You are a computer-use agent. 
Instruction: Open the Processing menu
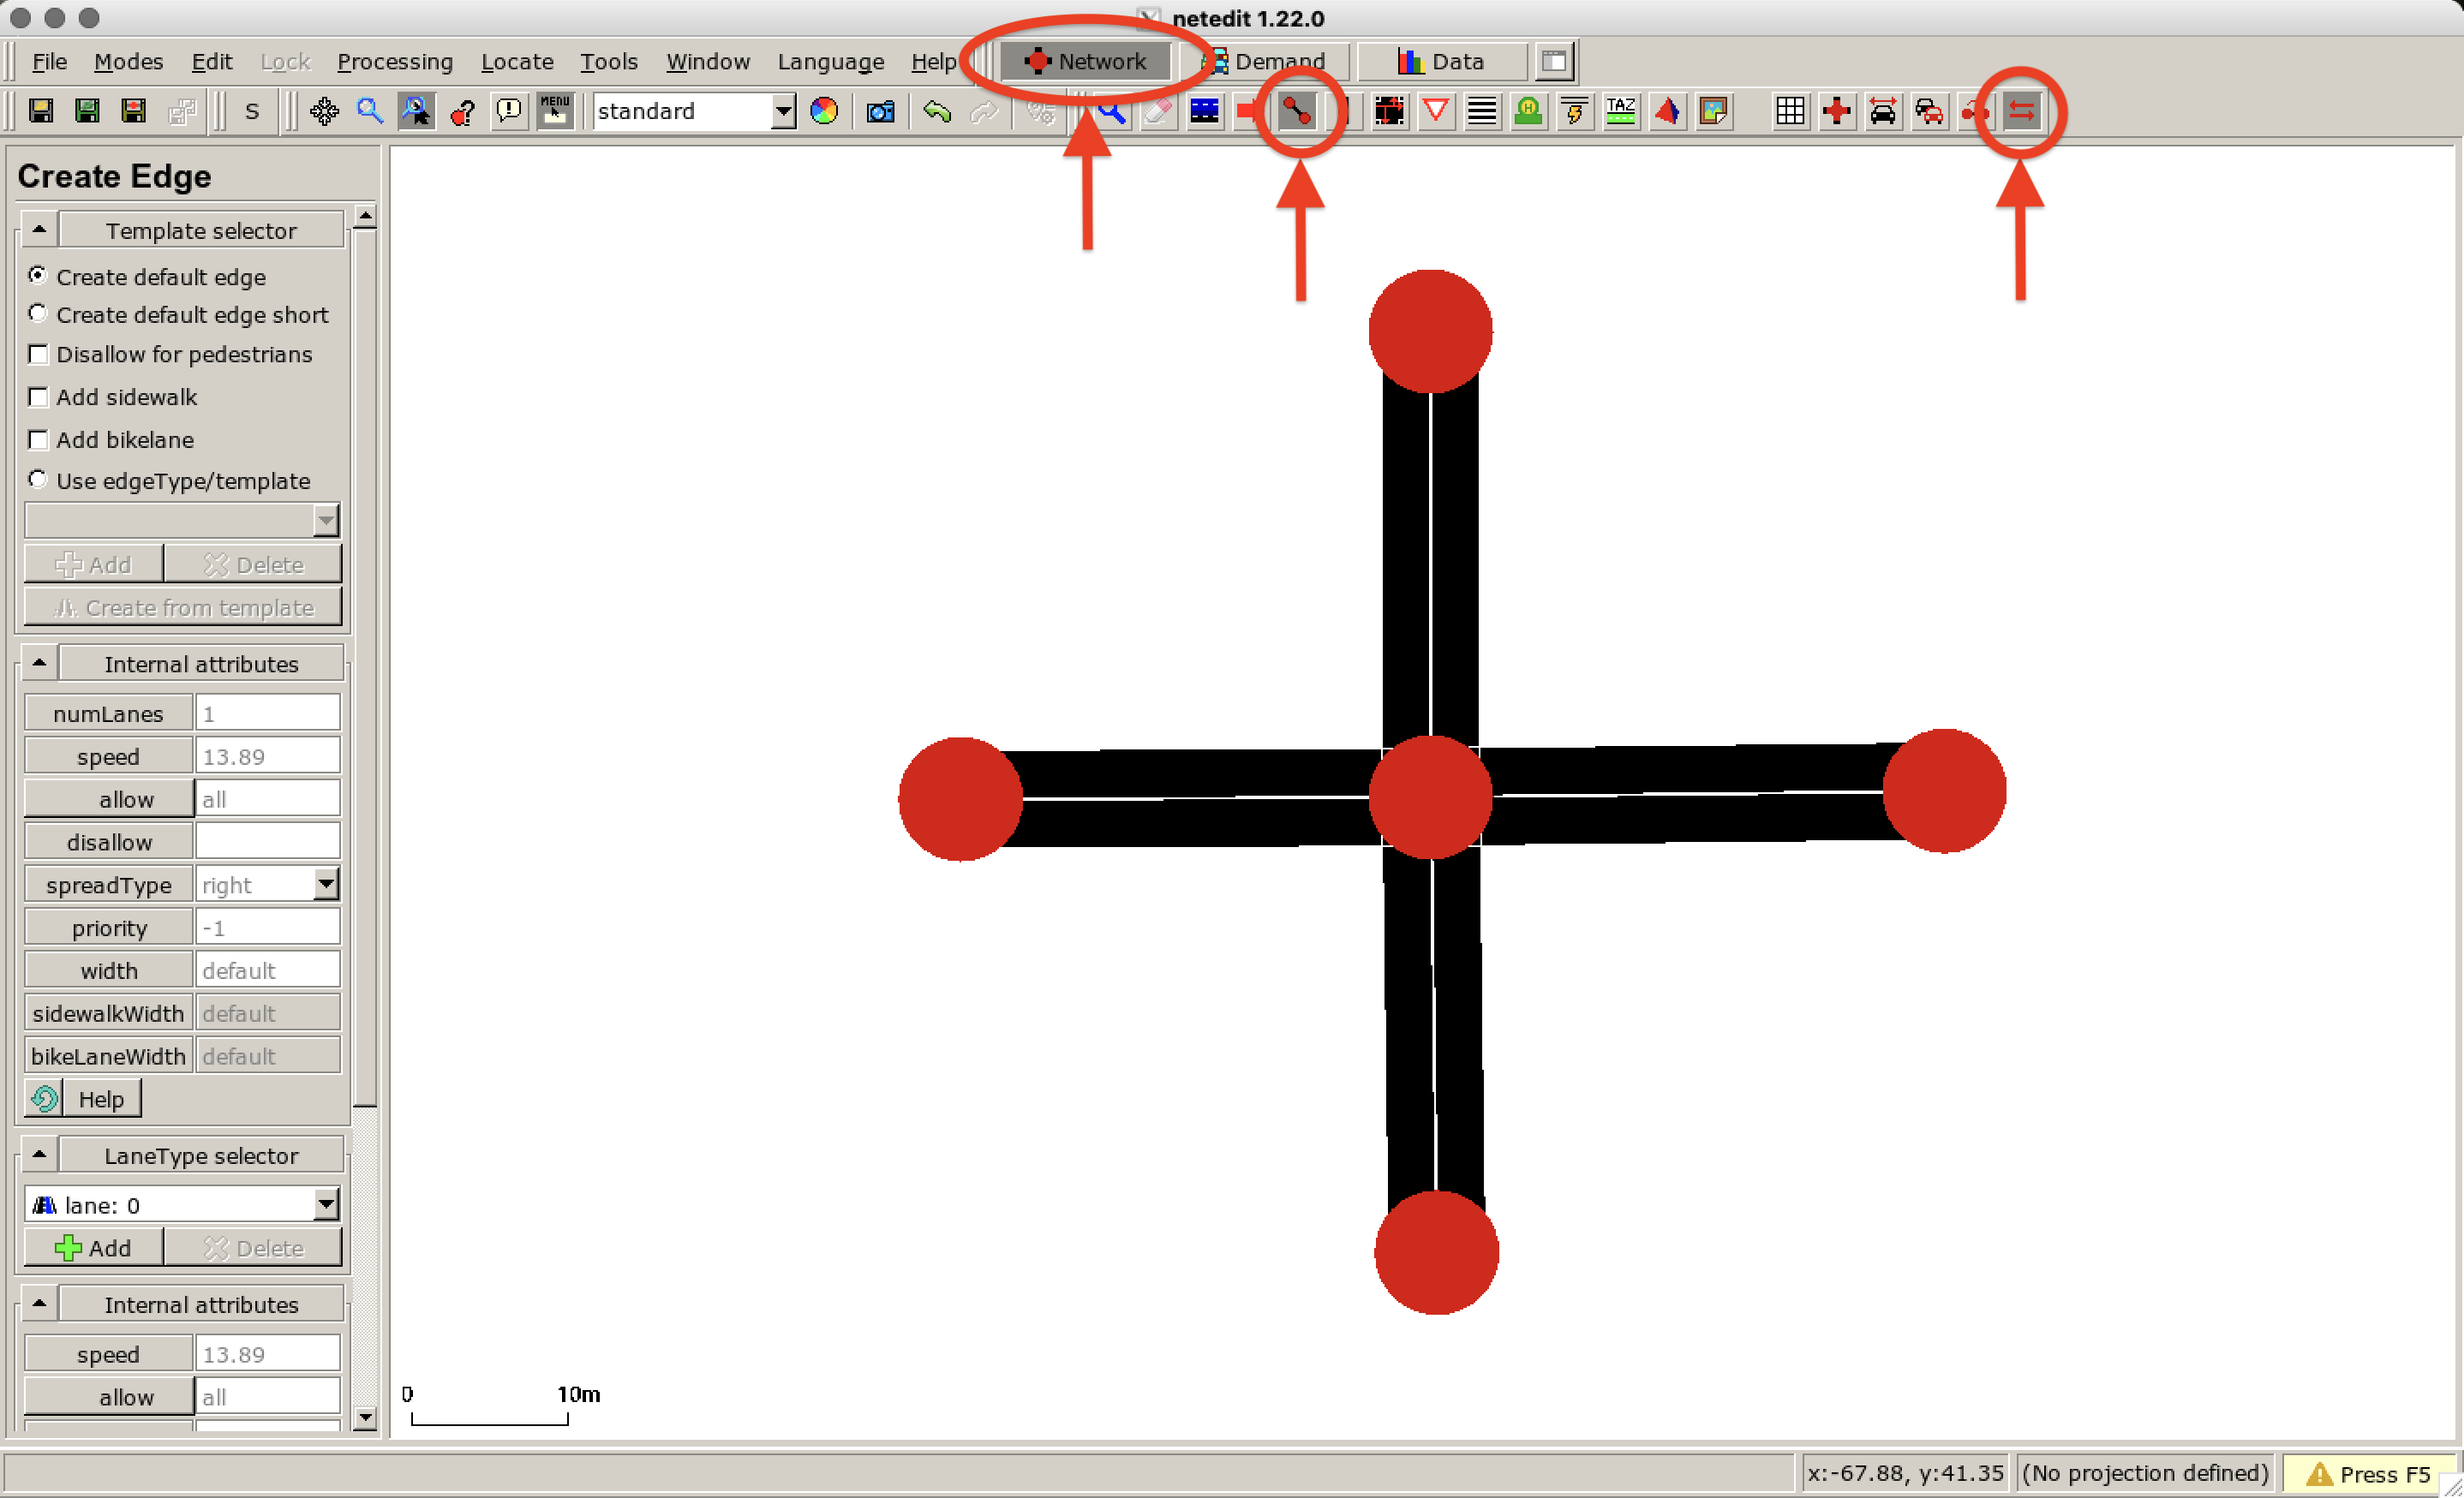(395, 61)
